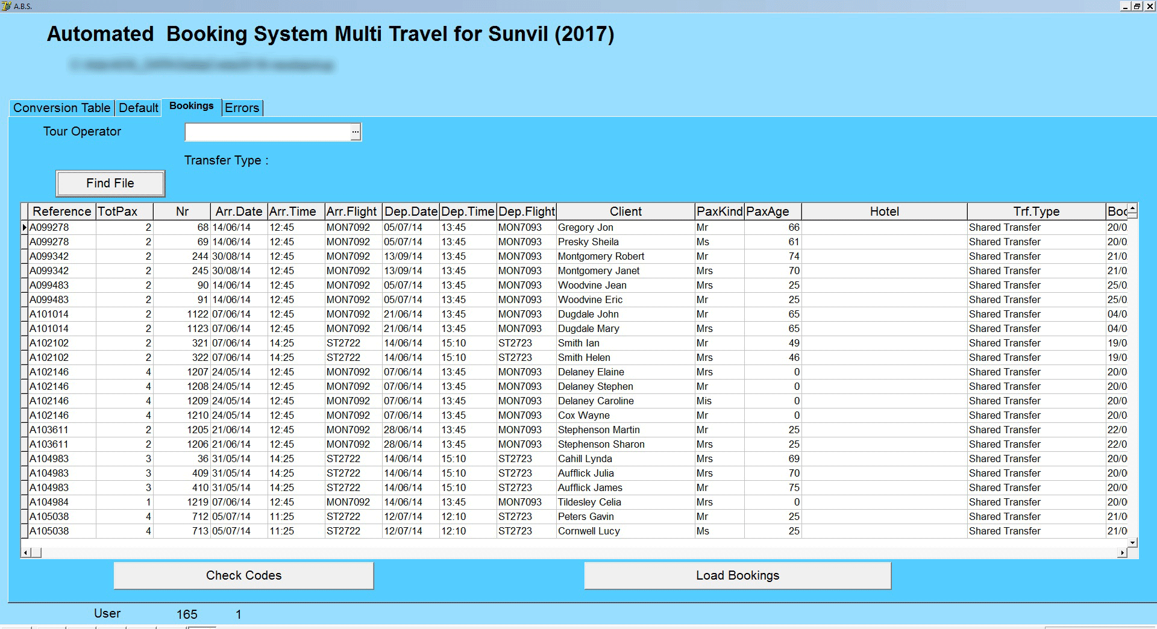Switch to the Errors tab
The image size is (1157, 629).
pos(242,108)
